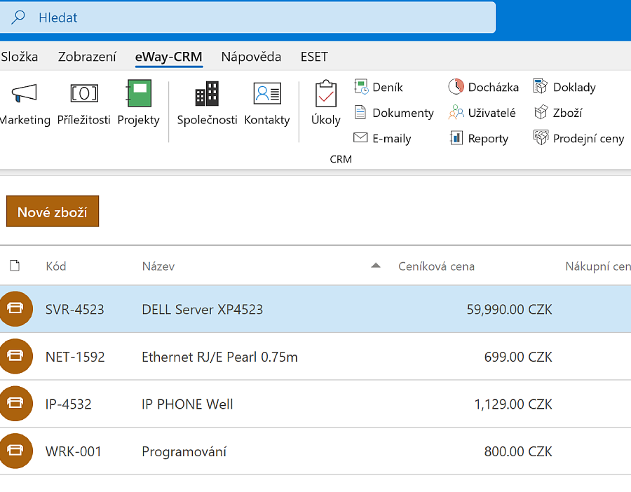The height and width of the screenshot is (492, 631).
Task: Select the DELL Server XP4523 row name
Action: pyautogui.click(x=203, y=309)
